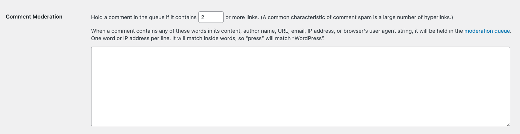Open the moderation queue link
520x134 pixels.
[x=487, y=31]
